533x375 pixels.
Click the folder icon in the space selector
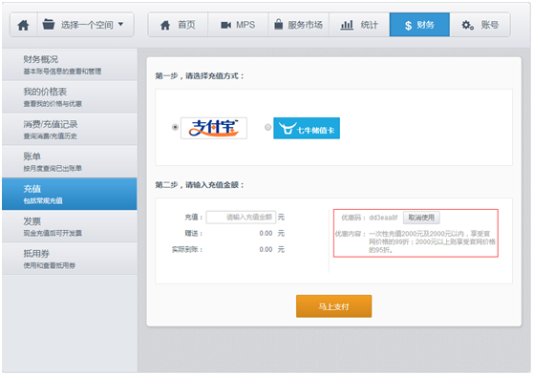pyautogui.click(x=49, y=25)
